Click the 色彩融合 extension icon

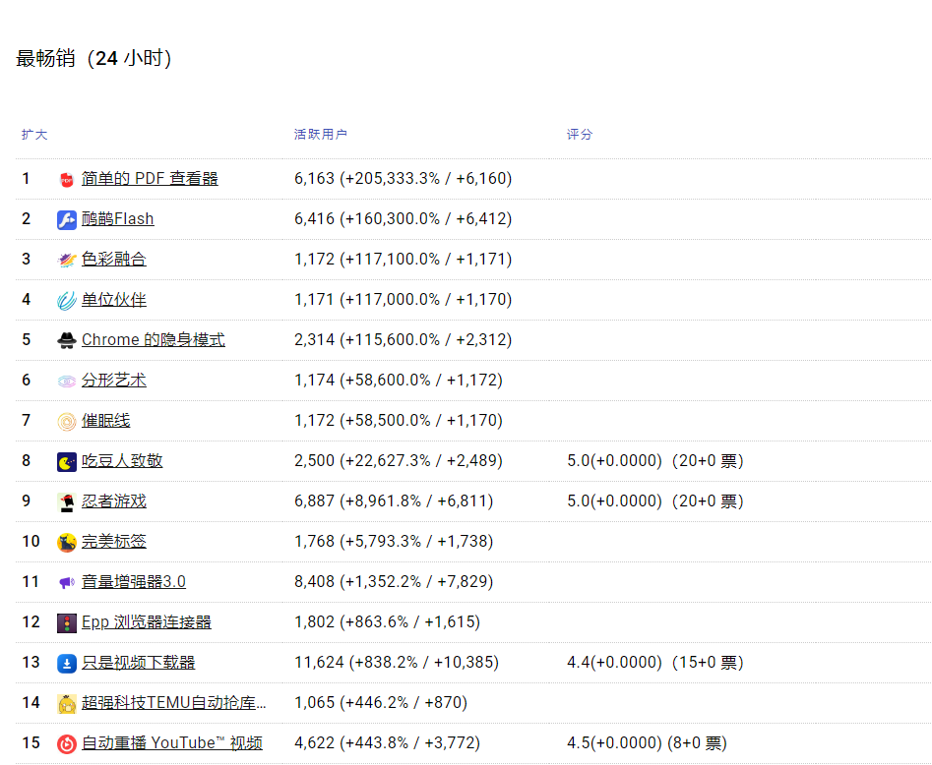[x=67, y=261]
